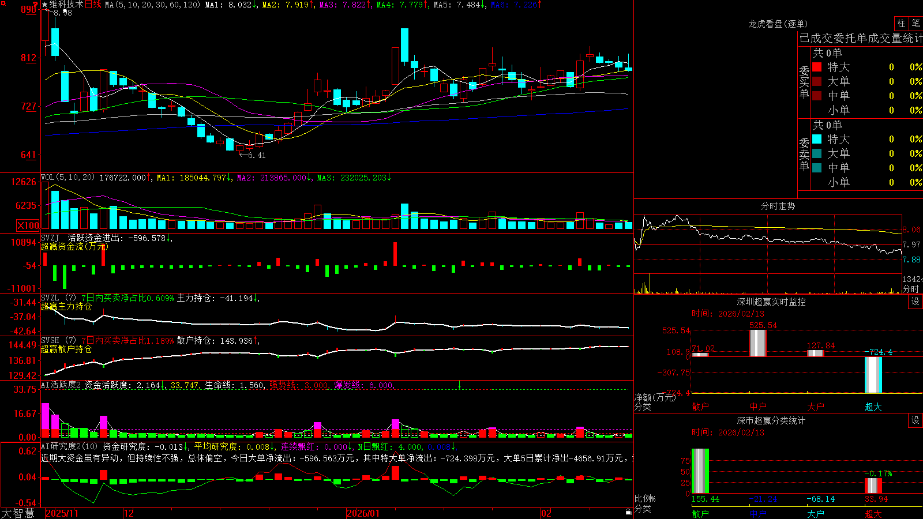
Task: Click the 中户 bar showing 525.54
Action: click(x=758, y=343)
